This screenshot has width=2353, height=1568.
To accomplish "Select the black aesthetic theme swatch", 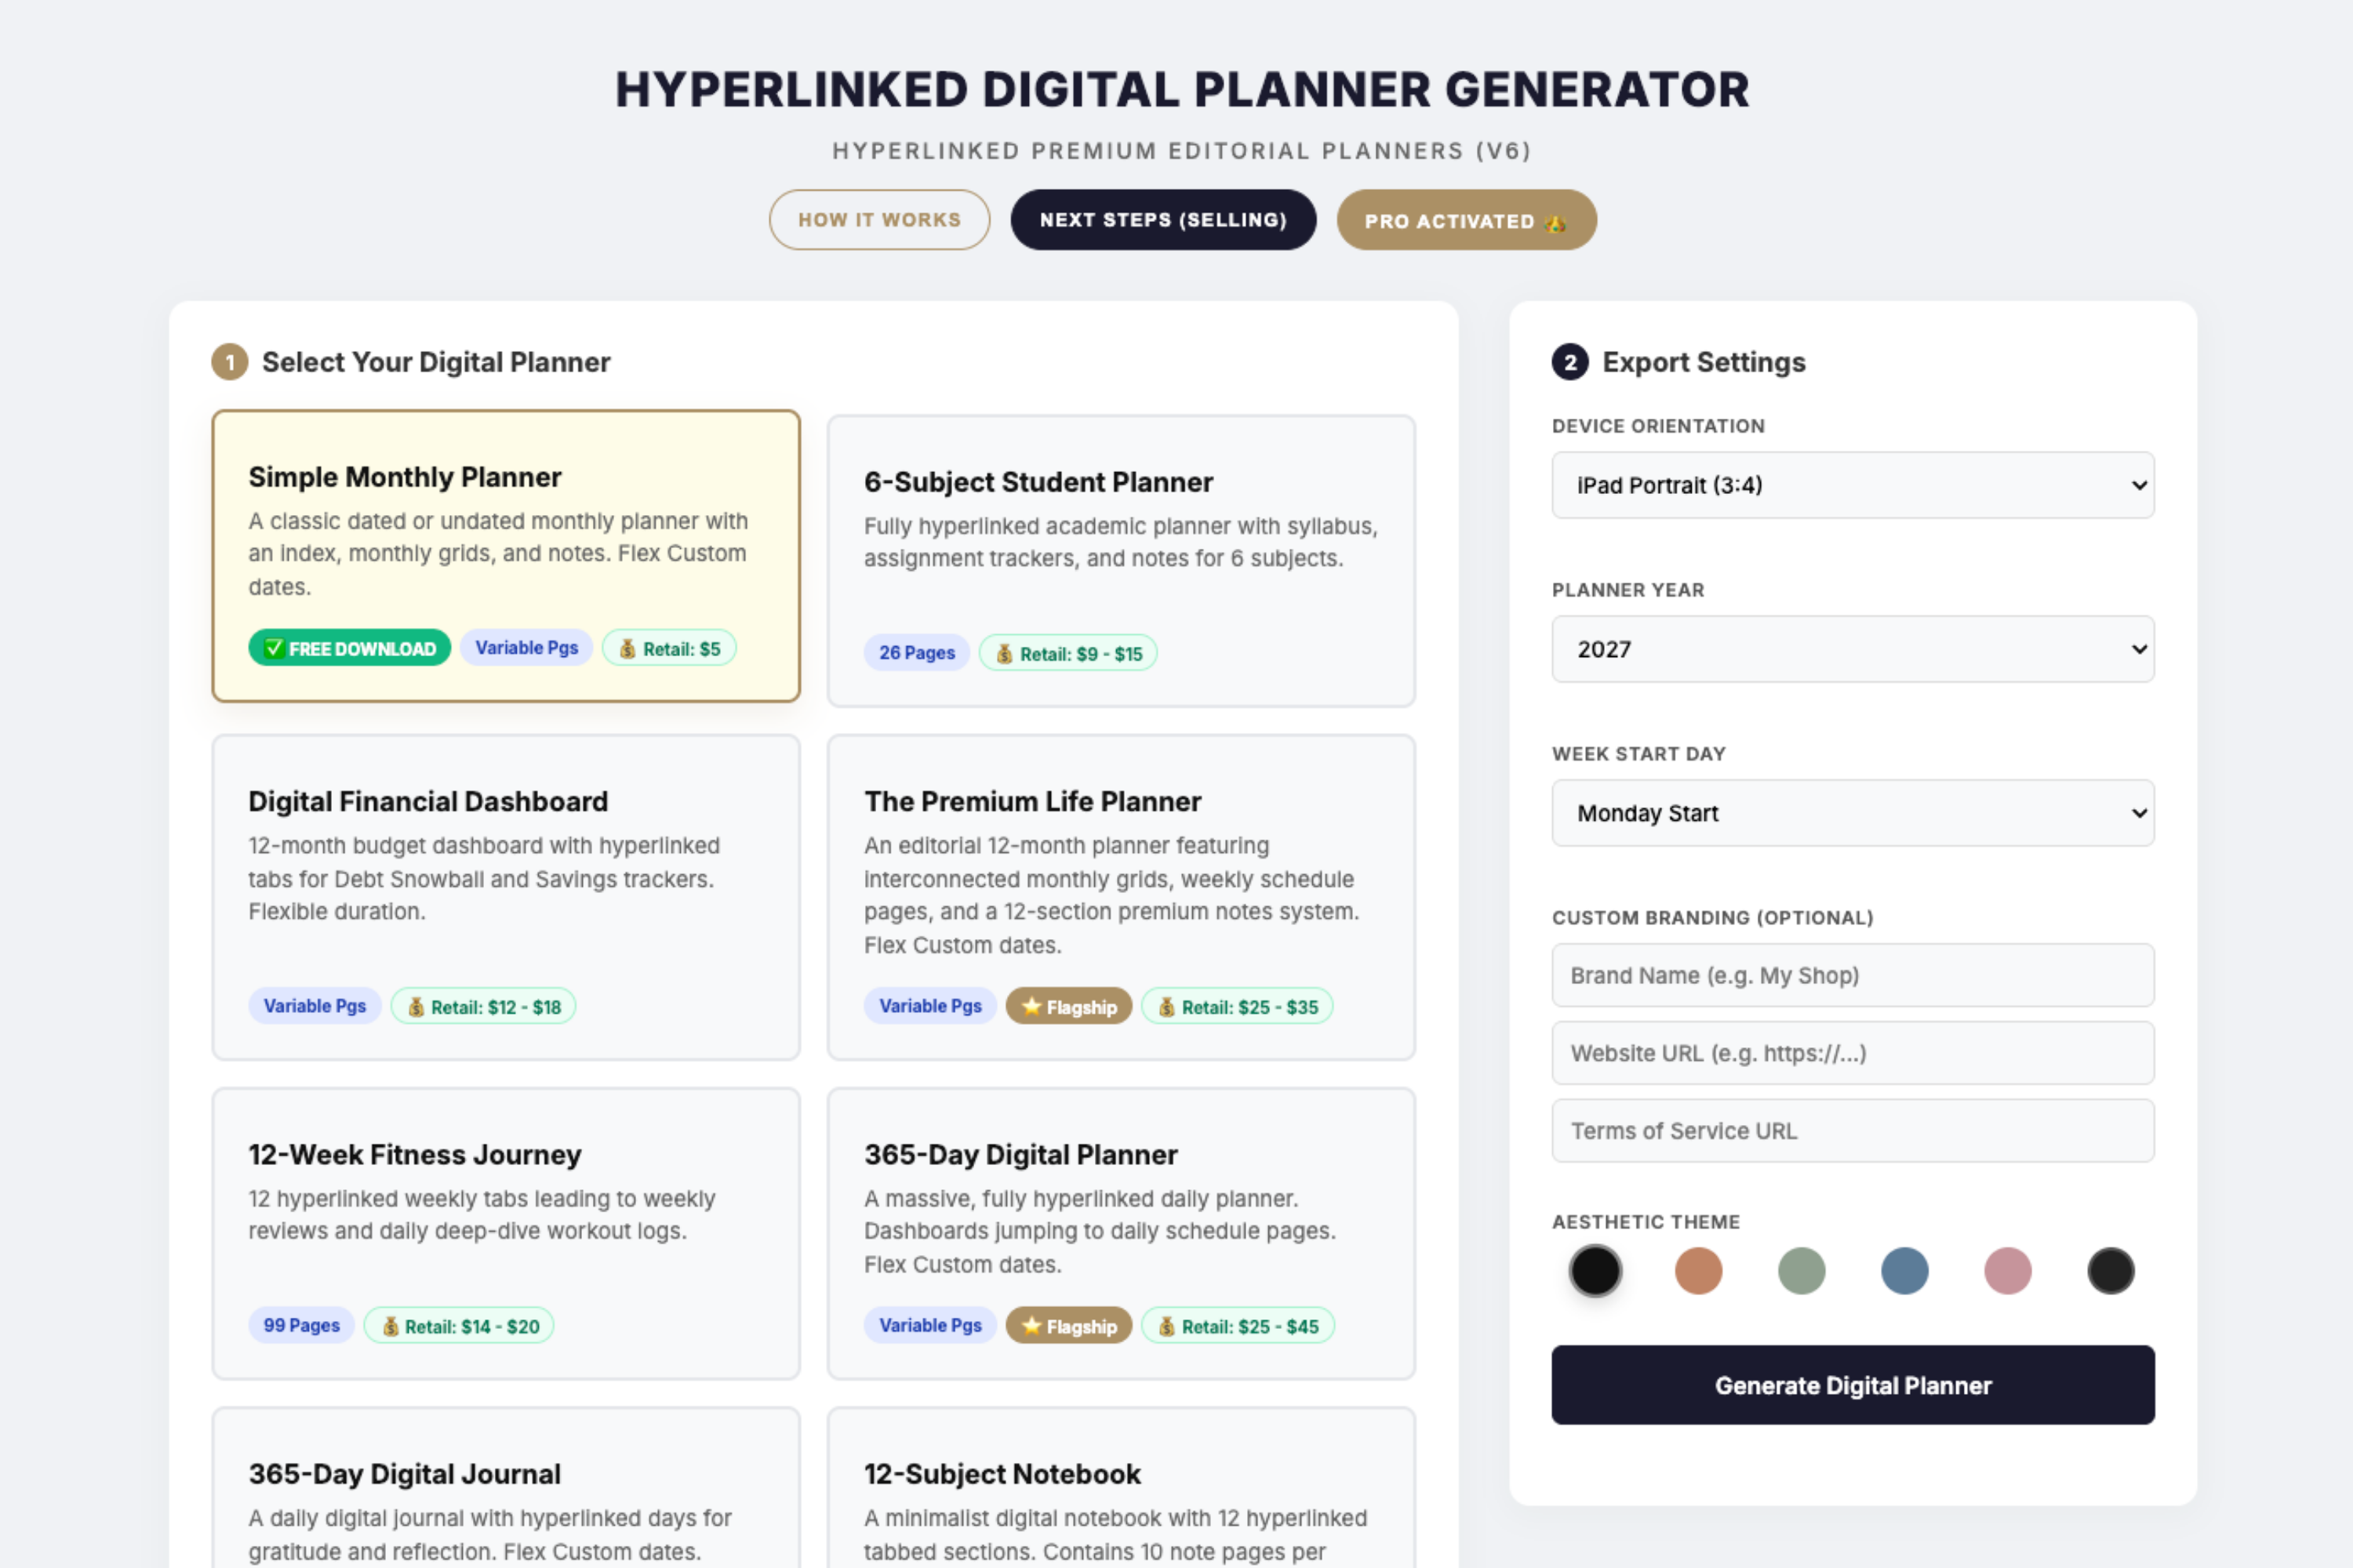I will (x=1595, y=1271).
